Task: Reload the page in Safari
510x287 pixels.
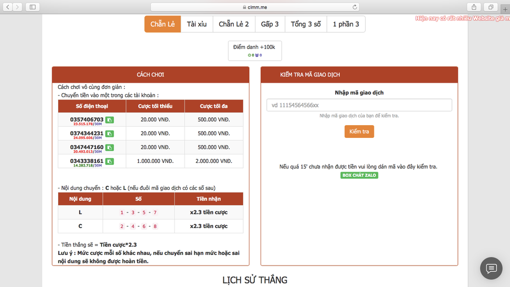Action: 355,7
